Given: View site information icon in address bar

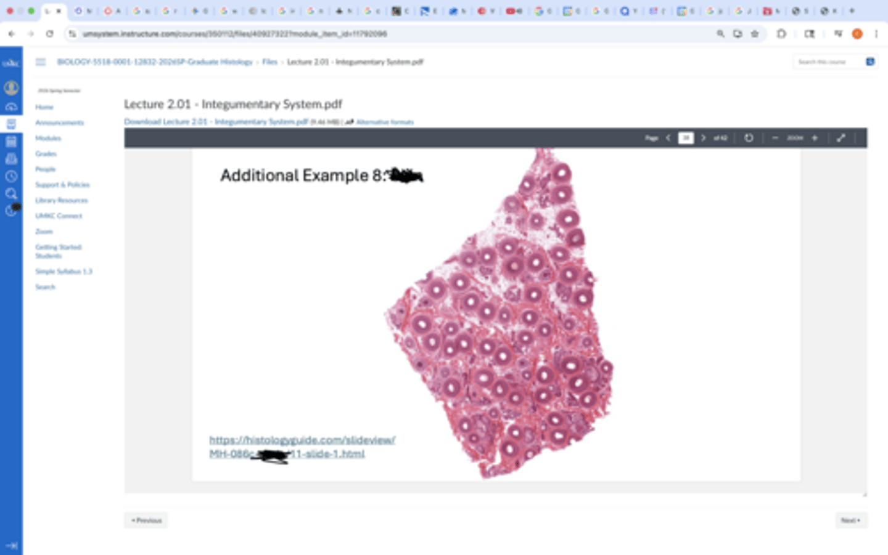Looking at the screenshot, I should (x=72, y=34).
